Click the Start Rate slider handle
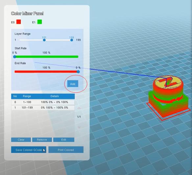Image resolution: width=192 pixels, height=175 pixels. click(x=14, y=57)
